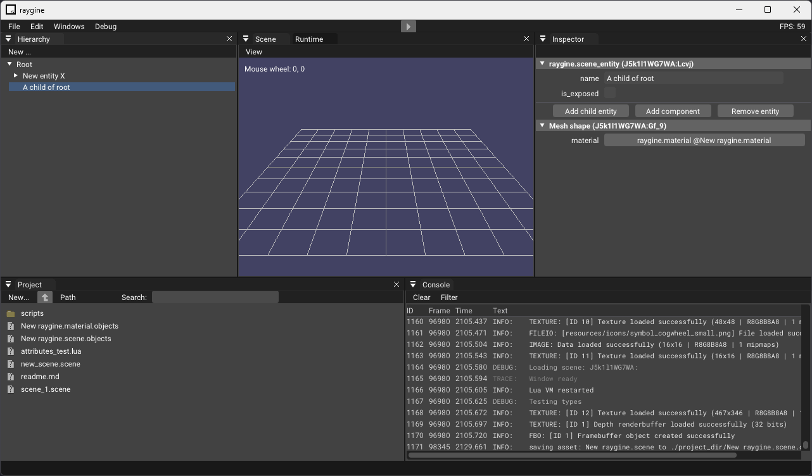
Task: Select the Console tab
Action: 436,285
